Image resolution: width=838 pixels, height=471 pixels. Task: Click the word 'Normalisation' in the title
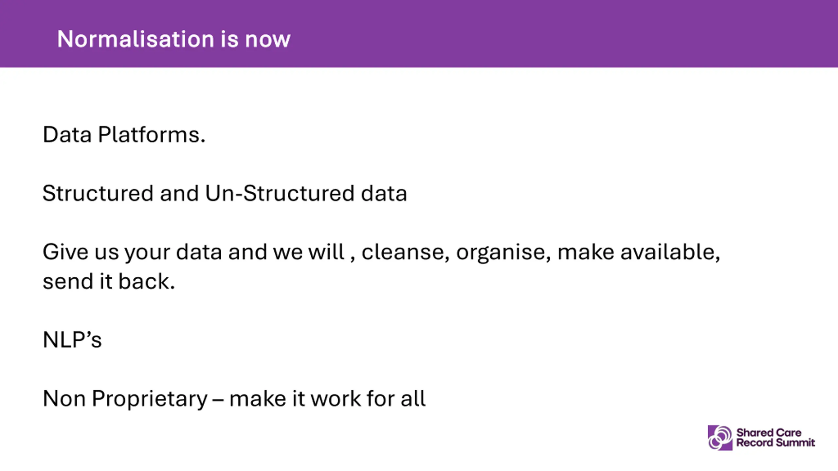tap(136, 39)
